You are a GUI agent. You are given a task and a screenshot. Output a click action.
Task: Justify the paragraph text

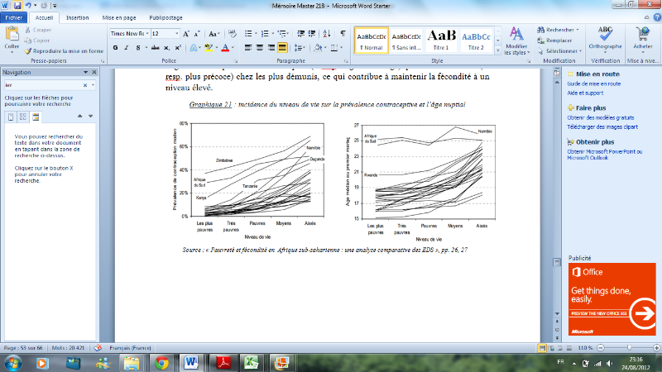282,48
